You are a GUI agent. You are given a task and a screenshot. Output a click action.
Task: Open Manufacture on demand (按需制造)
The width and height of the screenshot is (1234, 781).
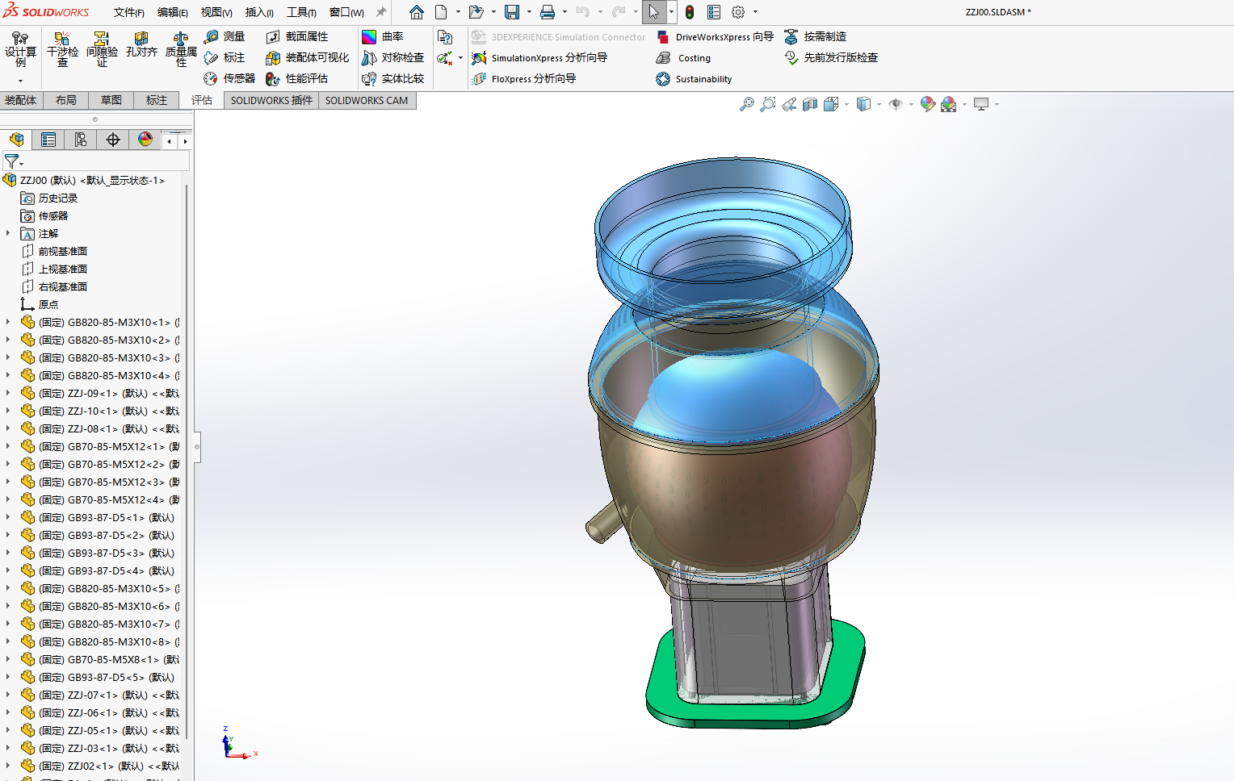(816, 37)
